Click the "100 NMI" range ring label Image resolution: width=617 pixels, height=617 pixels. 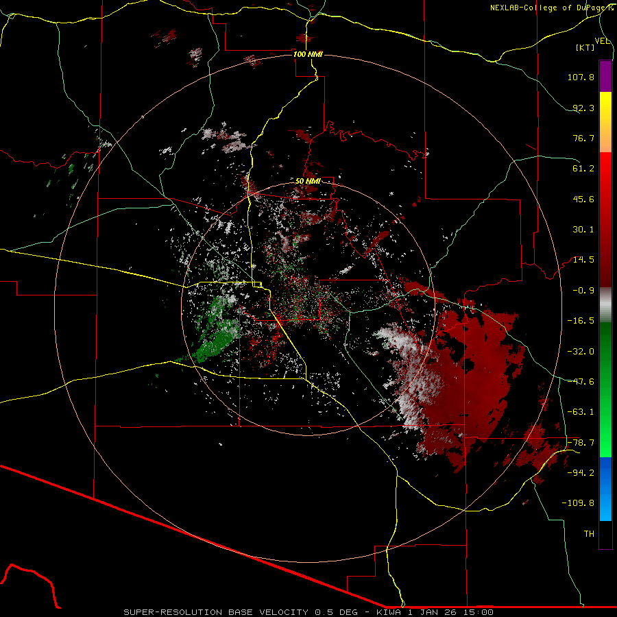308,54
